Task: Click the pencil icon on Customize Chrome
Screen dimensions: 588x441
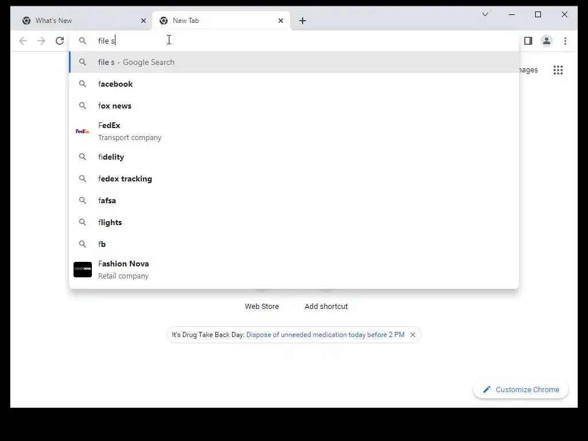Action: [487, 389]
